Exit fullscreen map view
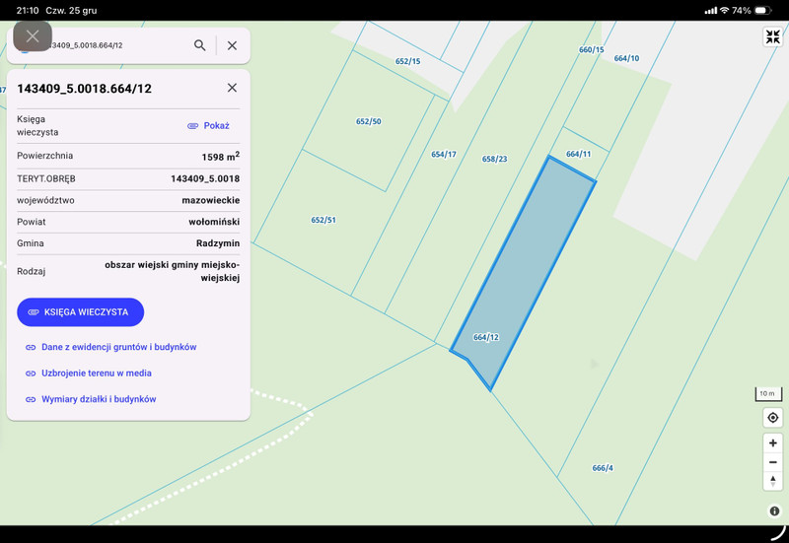 772,37
